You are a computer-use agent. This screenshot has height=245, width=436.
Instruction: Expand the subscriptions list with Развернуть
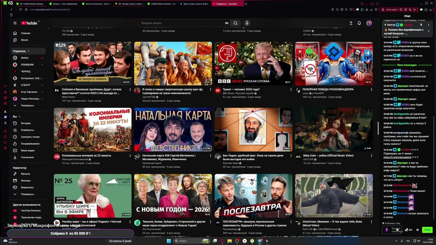pyautogui.click(x=29, y=105)
